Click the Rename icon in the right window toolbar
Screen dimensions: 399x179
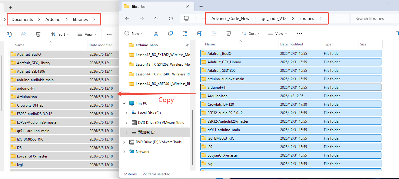click(x=200, y=33)
